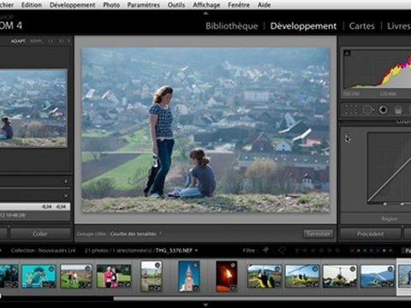Click the Terminer button

tap(318, 234)
